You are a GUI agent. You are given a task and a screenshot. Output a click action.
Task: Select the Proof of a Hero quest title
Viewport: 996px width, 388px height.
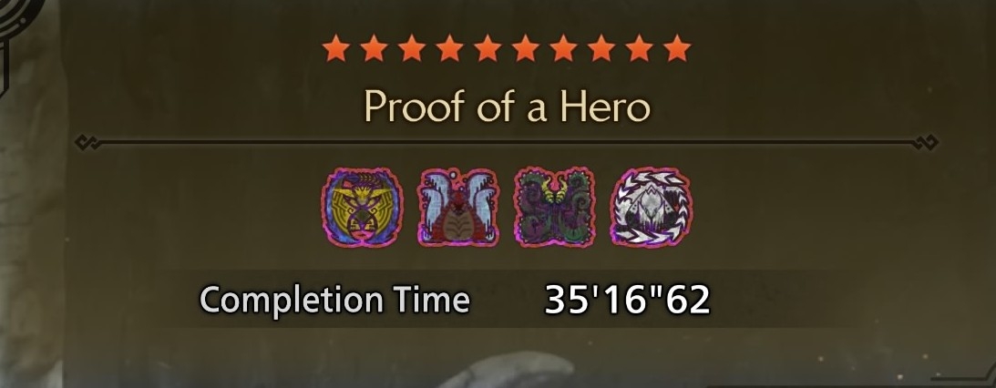508,107
